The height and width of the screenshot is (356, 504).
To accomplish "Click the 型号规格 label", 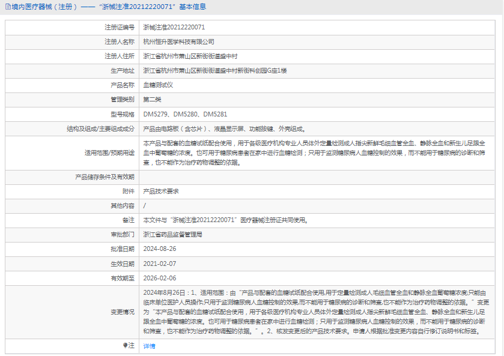I will (x=123, y=115).
